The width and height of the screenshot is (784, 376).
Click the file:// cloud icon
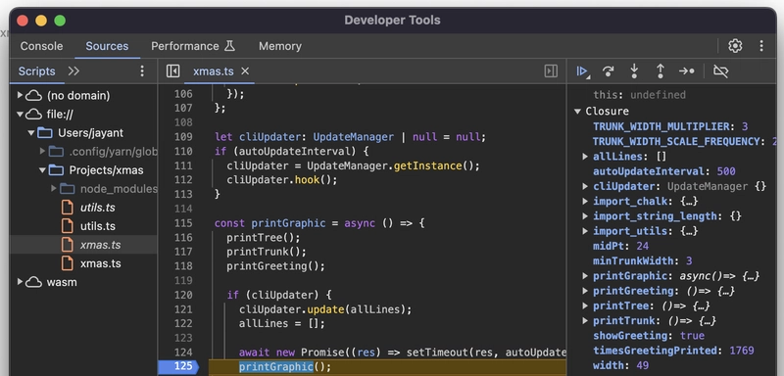click(x=33, y=115)
